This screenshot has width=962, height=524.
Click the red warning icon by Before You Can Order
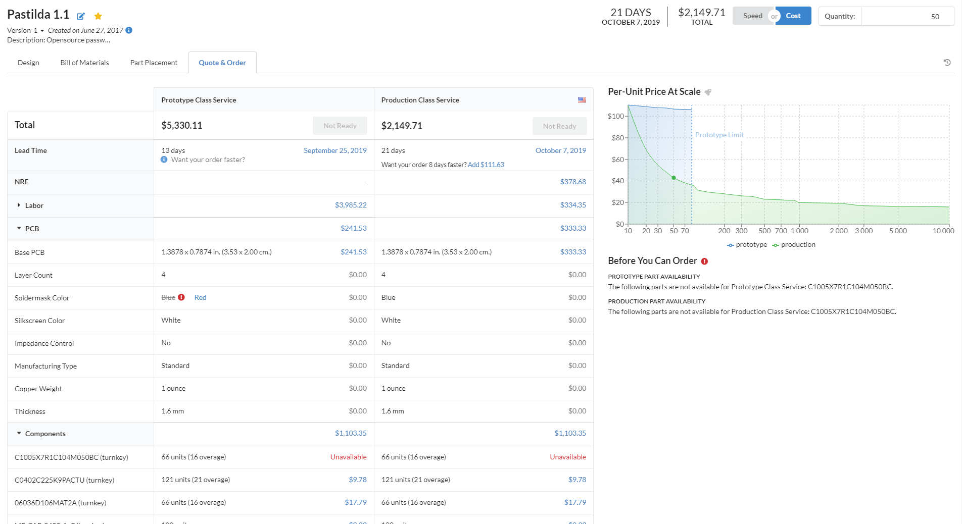click(704, 261)
